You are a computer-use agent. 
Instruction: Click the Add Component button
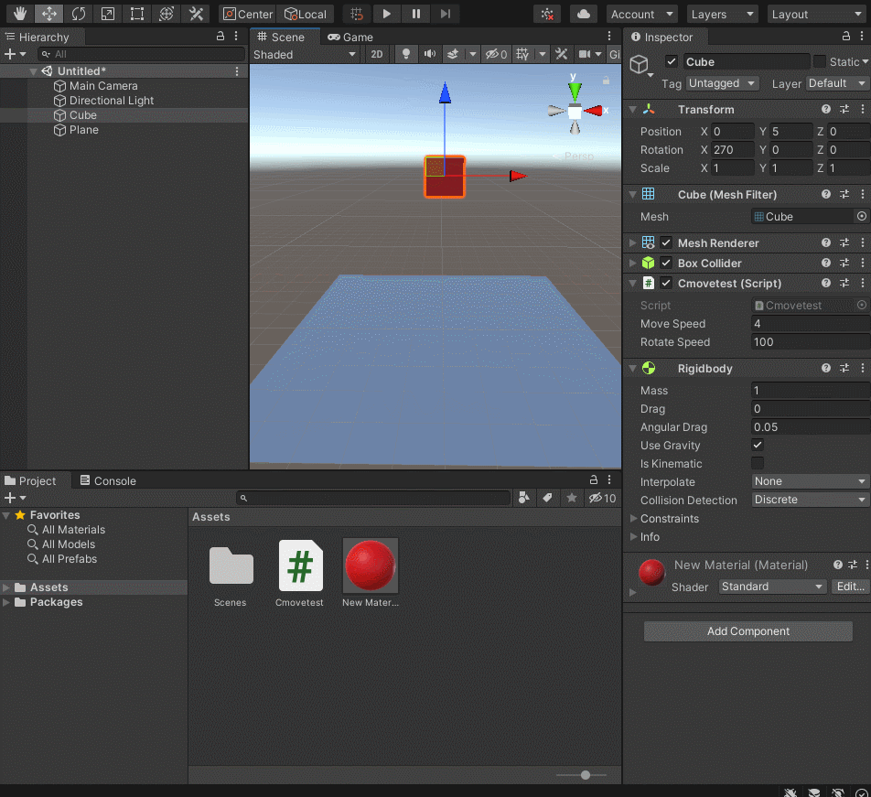click(747, 631)
